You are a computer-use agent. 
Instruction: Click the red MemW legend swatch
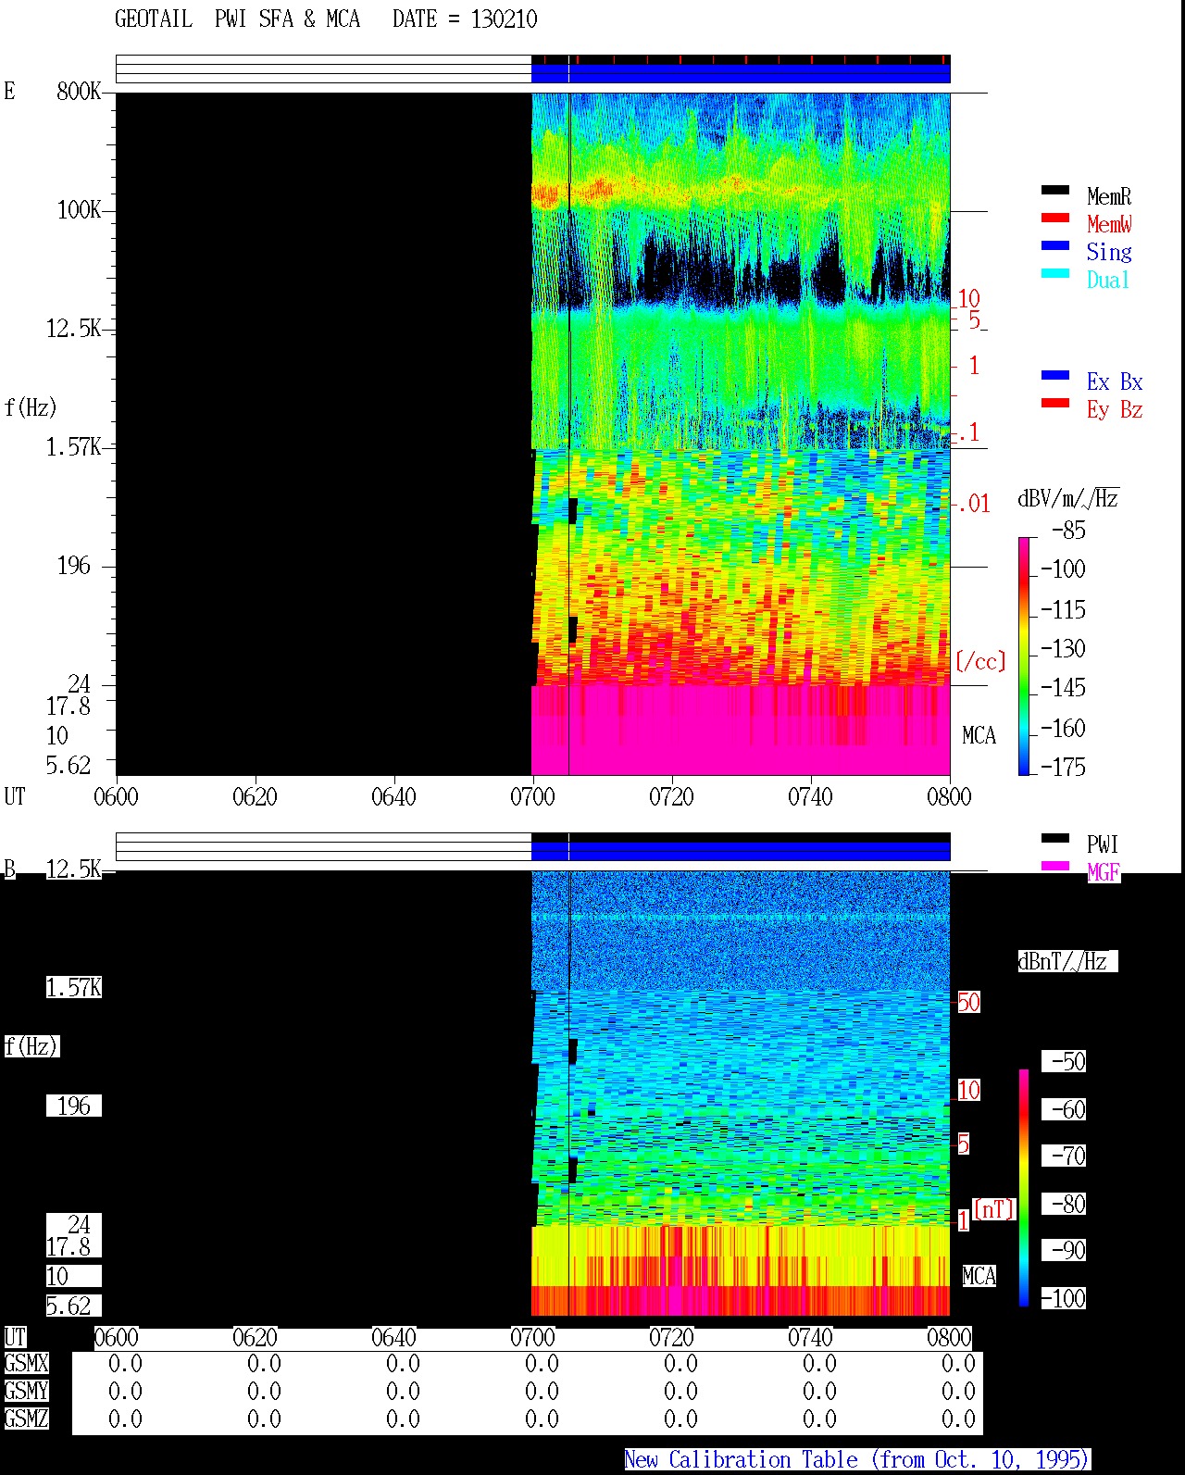click(1055, 219)
